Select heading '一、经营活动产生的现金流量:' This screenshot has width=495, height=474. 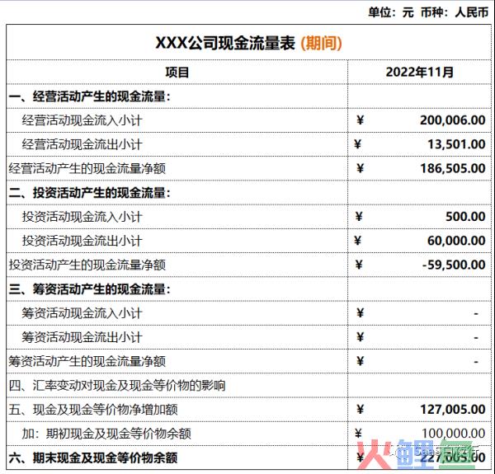click(x=90, y=96)
